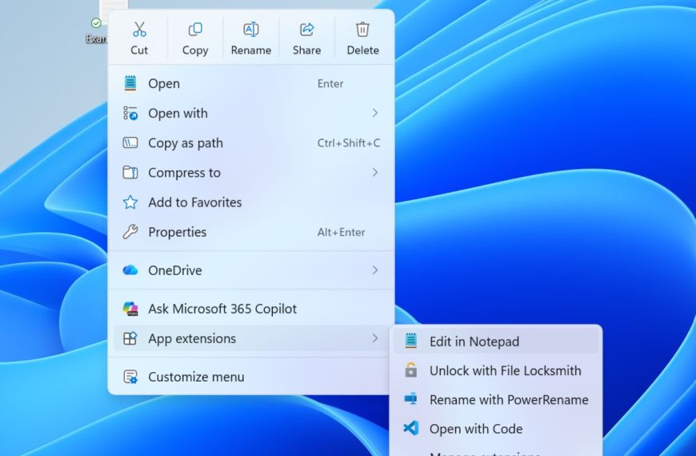Click the OneDrive cloud icon
The image size is (696, 456).
pos(130,270)
